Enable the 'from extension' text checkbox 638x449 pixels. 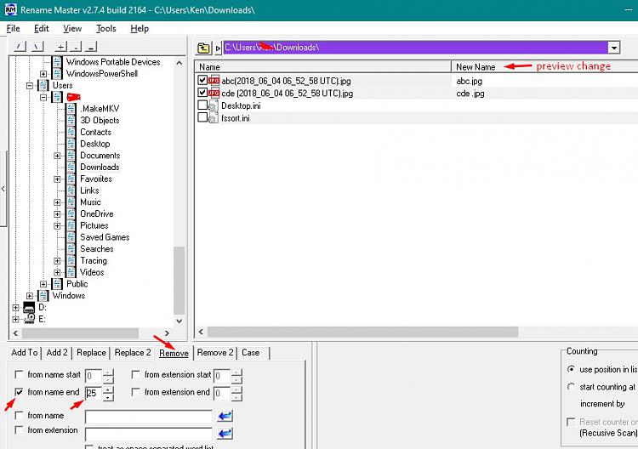tap(19, 429)
